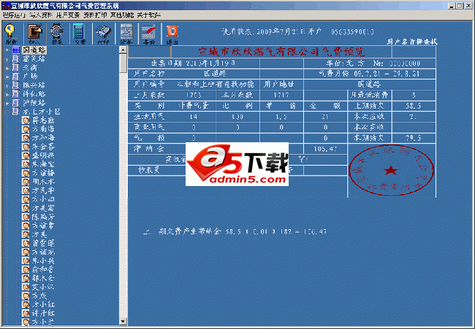Expand the 振兴路 tree node
Image resolution: width=475 pixels, height=329 pixels.
point(7,85)
